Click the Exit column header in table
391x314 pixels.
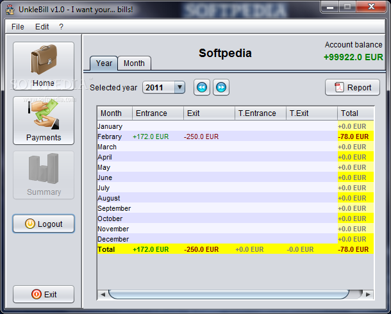pos(209,113)
